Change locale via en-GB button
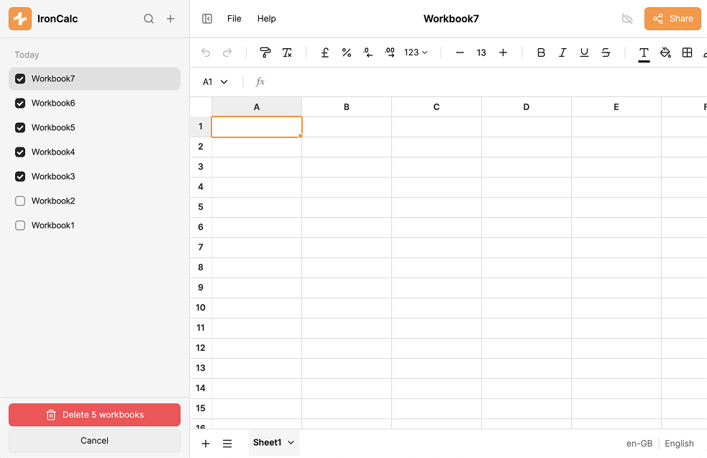Screen dimensions: 707x458 [639, 444]
